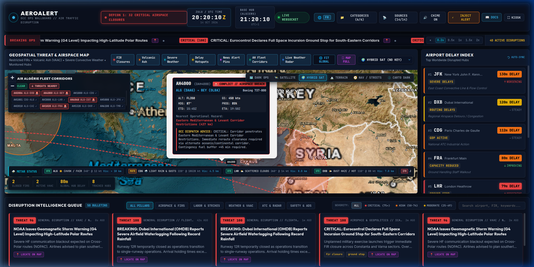Click the folder icon in Categories
Viewport: 534px width, 267px height.
pos(342,18)
